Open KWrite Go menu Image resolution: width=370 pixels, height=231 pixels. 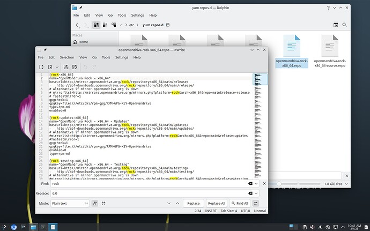click(x=94, y=57)
